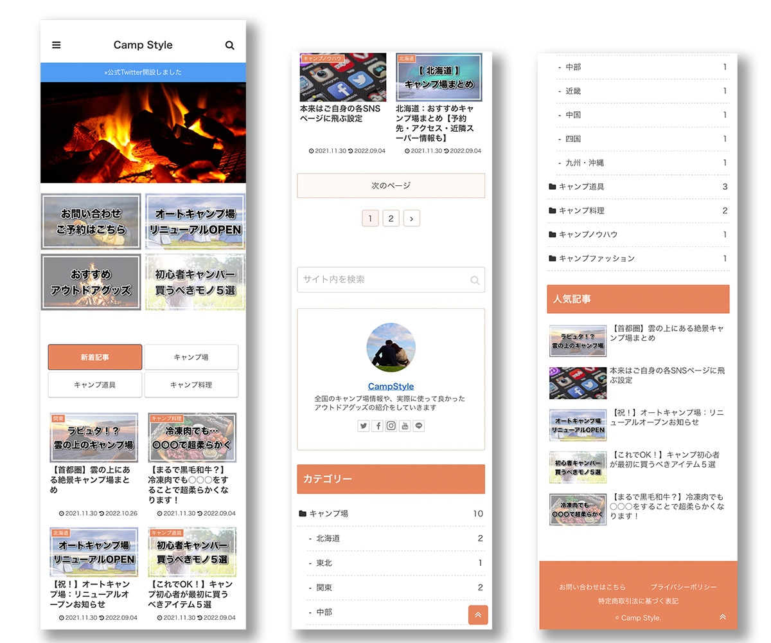Click the Facebook social icon
771x643 pixels.
378,426
